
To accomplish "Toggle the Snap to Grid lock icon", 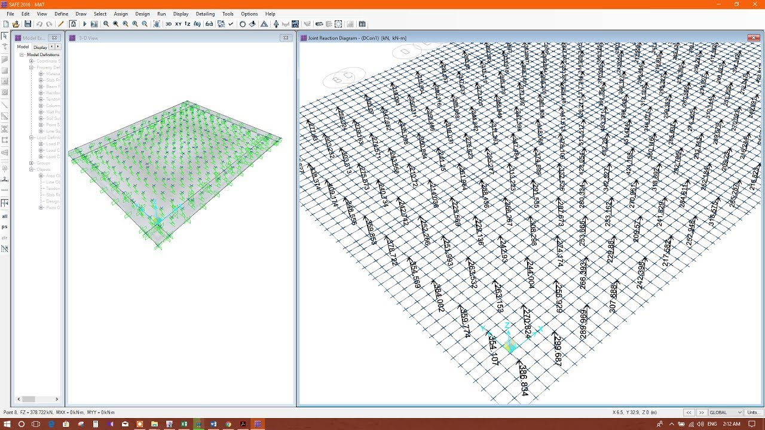I will point(74,24).
